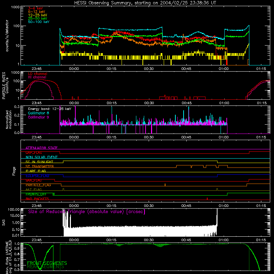Click the vertical 'Flags' axis title

[14, 171]
